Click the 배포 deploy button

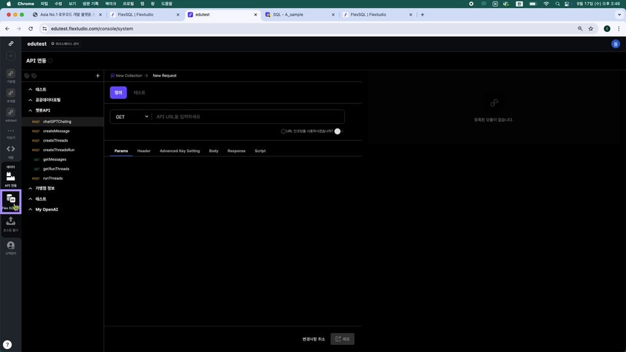(x=342, y=339)
